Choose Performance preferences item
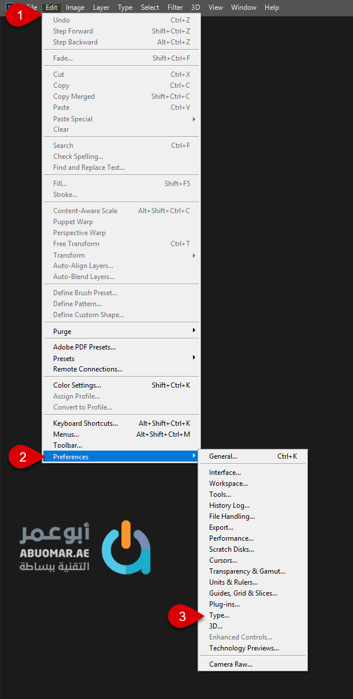The height and width of the screenshot is (699, 353). [231, 538]
